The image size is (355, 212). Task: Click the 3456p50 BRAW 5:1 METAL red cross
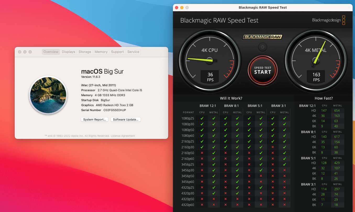261,176
